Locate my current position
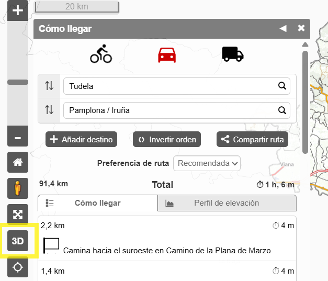328x281 pixels. pyautogui.click(x=18, y=267)
